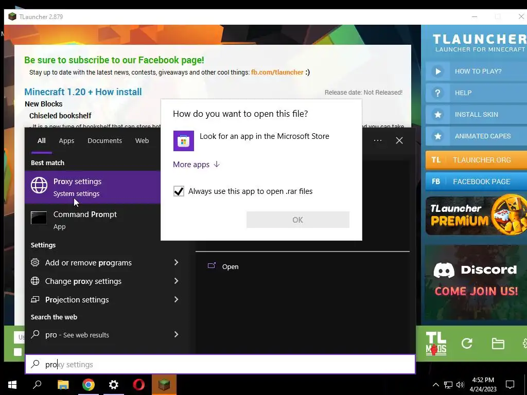527x395 pixels.
Task: Click the Command Prompt app icon
Action: (39, 218)
